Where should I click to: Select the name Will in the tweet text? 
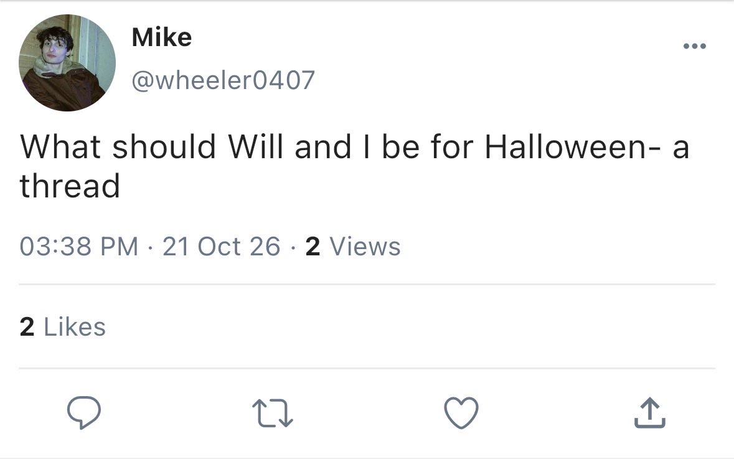pyautogui.click(x=256, y=146)
